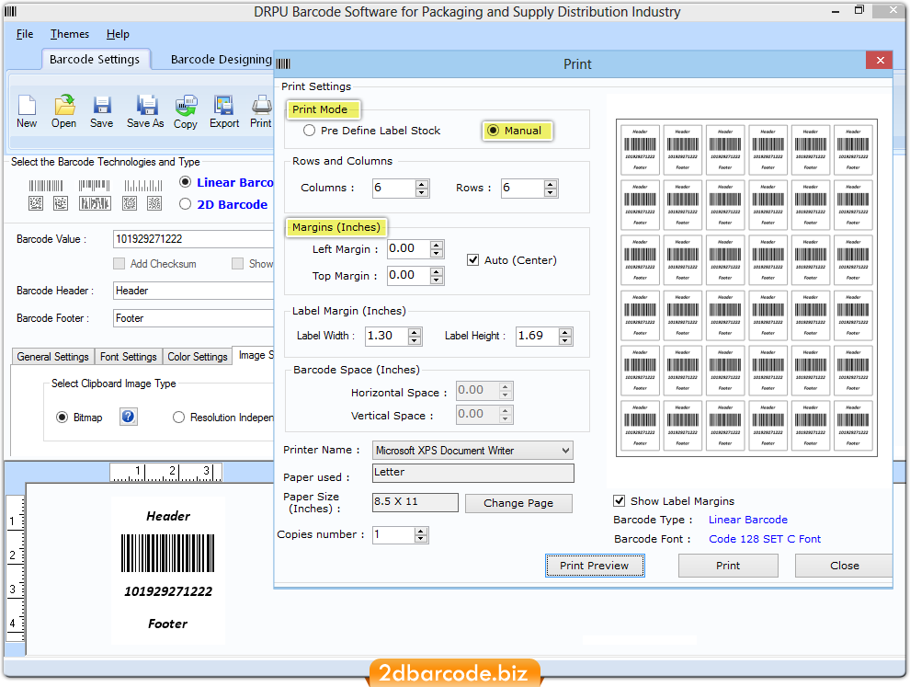Click the Copy toolbar icon

point(186,106)
